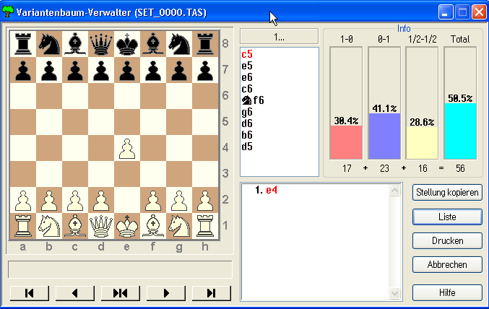This screenshot has height=309, width=489.
Task: Choose knight f6 in the move list
Action: click(254, 100)
